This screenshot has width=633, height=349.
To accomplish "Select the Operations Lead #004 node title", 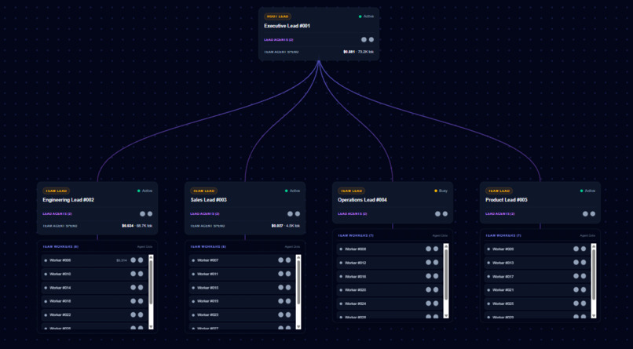I will (362, 200).
